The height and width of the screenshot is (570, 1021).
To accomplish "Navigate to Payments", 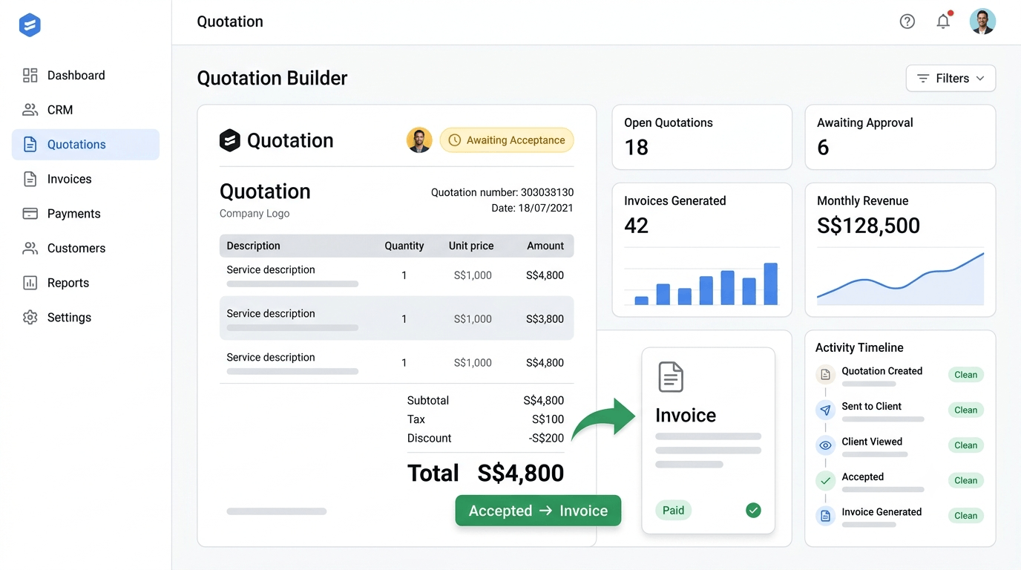I will click(x=85, y=214).
